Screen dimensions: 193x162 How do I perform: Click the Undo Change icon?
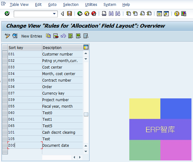(x=63, y=36)
